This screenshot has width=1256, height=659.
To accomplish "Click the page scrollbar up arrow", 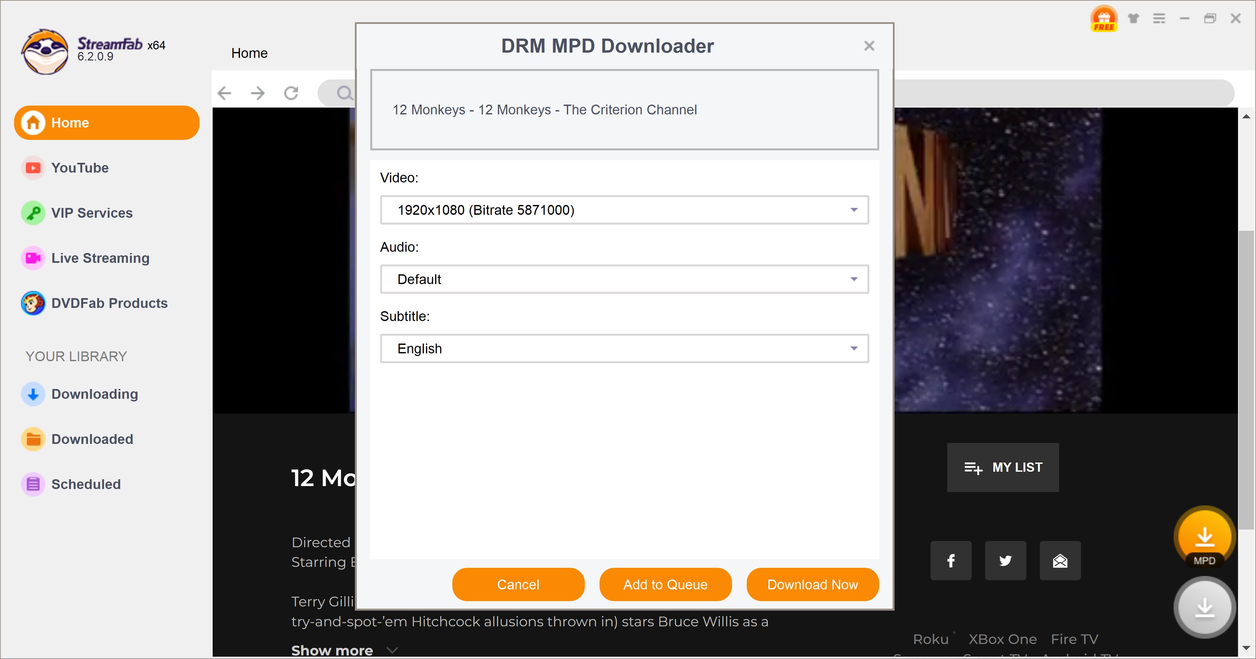I will pos(1246,116).
